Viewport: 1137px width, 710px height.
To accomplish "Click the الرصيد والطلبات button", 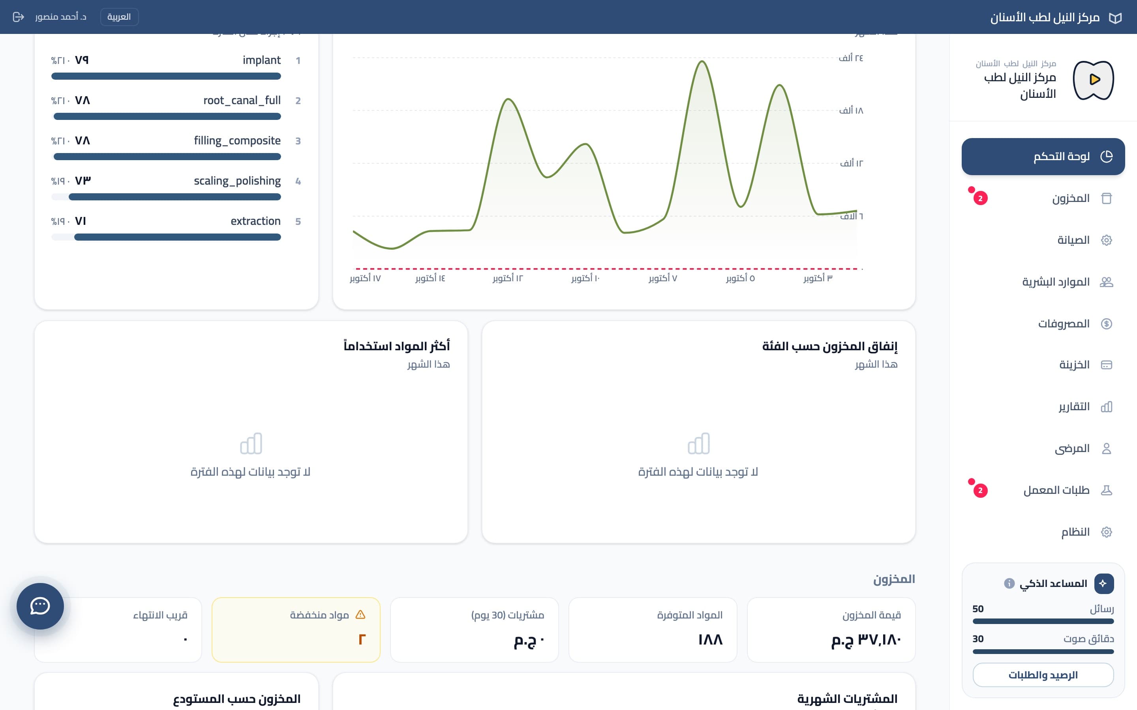I will click(x=1043, y=675).
